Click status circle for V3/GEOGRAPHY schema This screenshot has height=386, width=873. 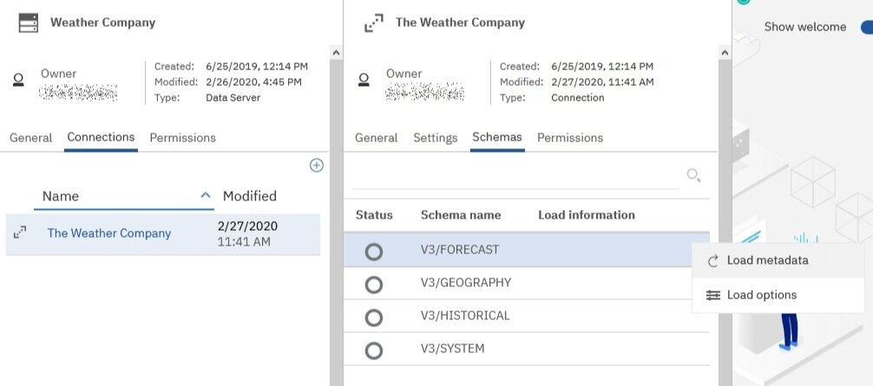(x=374, y=285)
